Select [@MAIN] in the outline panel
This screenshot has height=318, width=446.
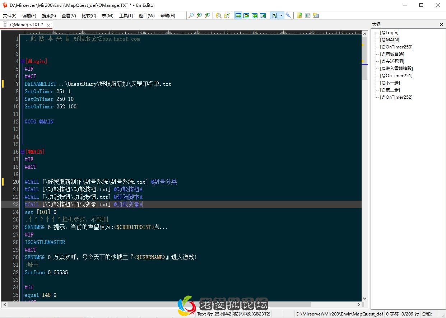click(390, 40)
